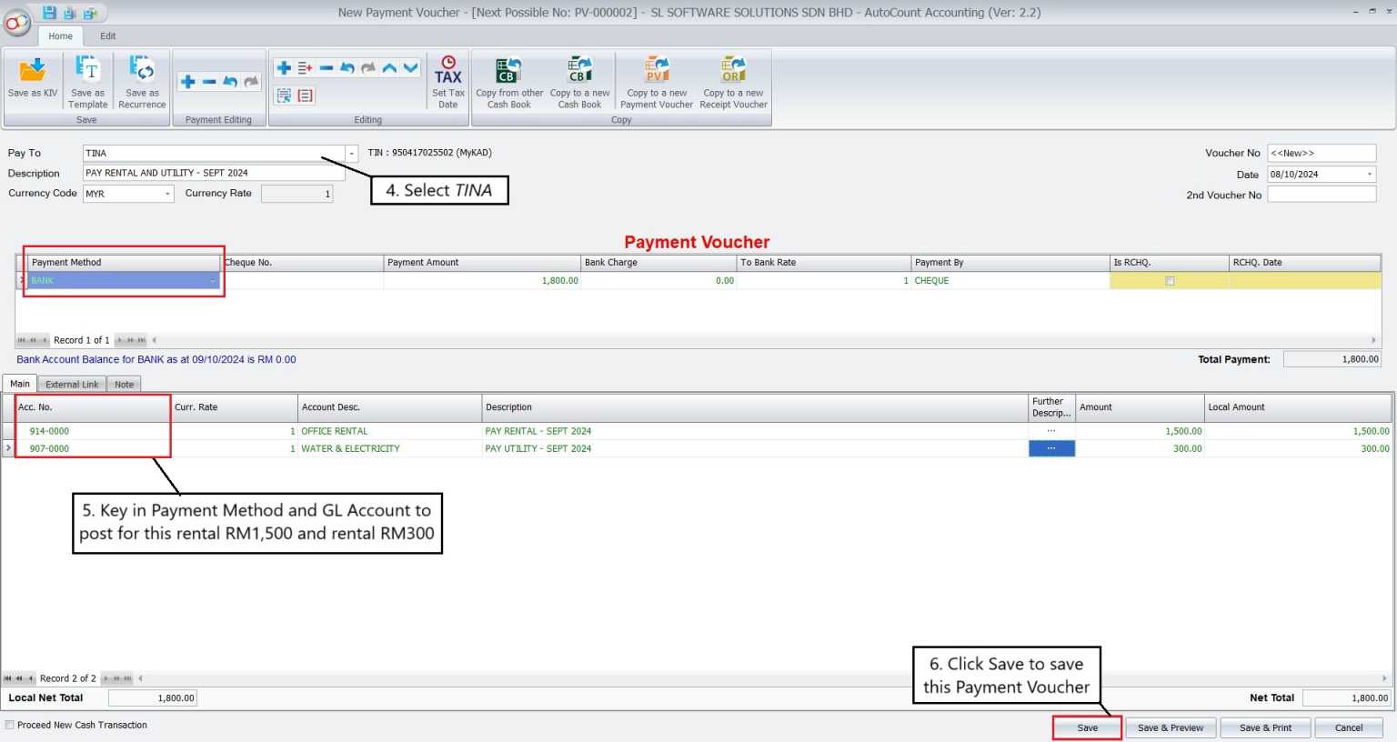The width and height of the screenshot is (1397, 742).
Task: Open the AutoCount application logo menu
Action: (16, 23)
